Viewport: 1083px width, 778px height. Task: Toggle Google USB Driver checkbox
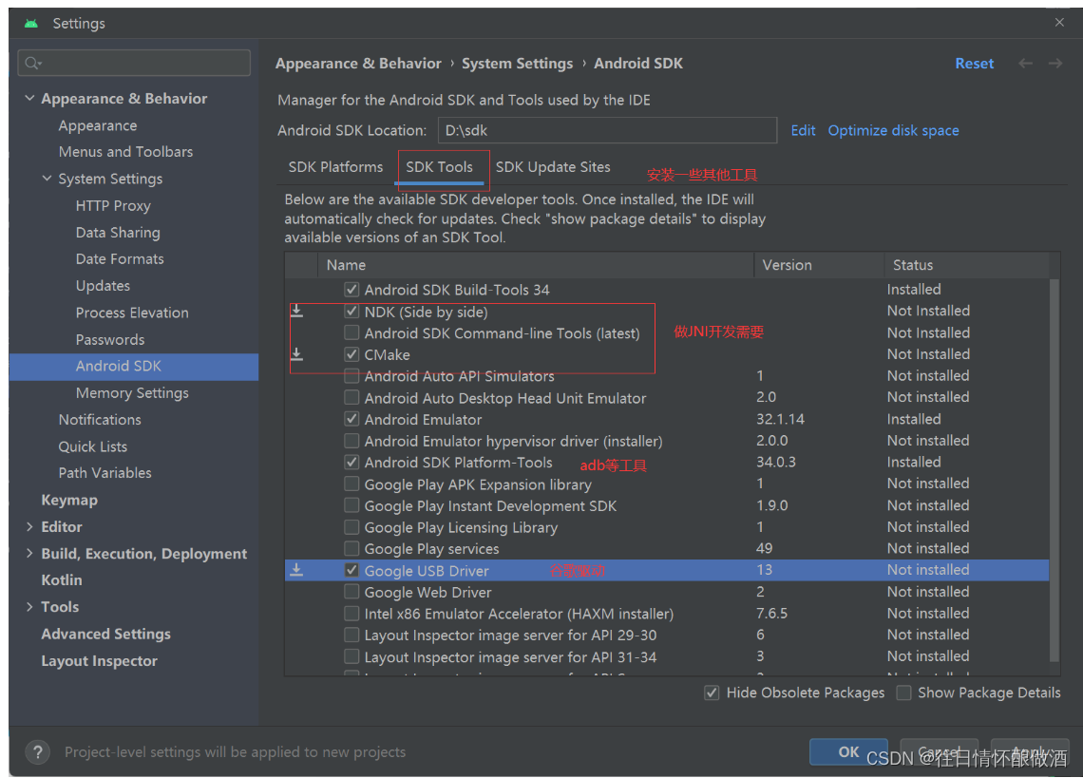tap(351, 570)
